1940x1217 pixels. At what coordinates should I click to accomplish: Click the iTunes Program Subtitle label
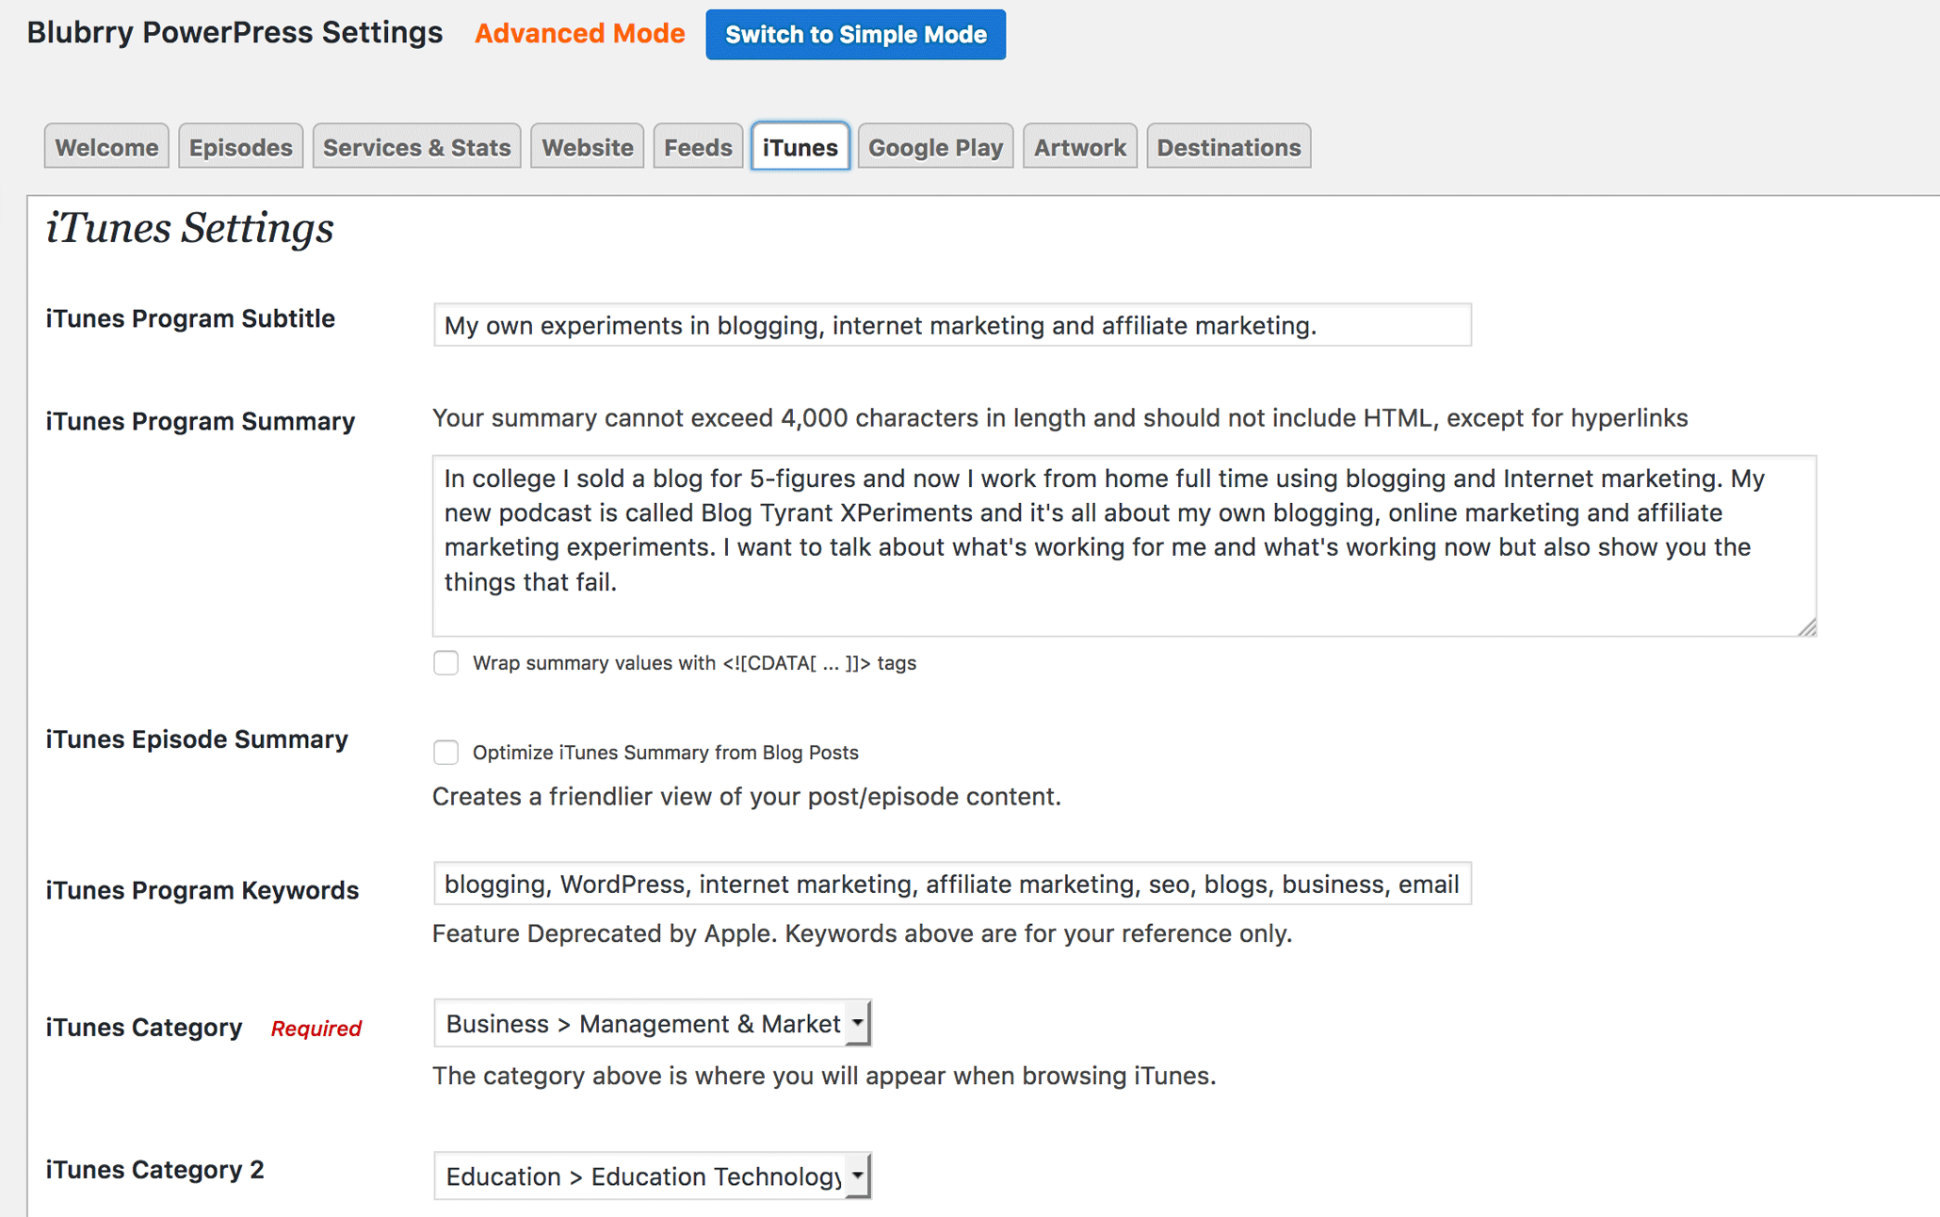(x=190, y=318)
